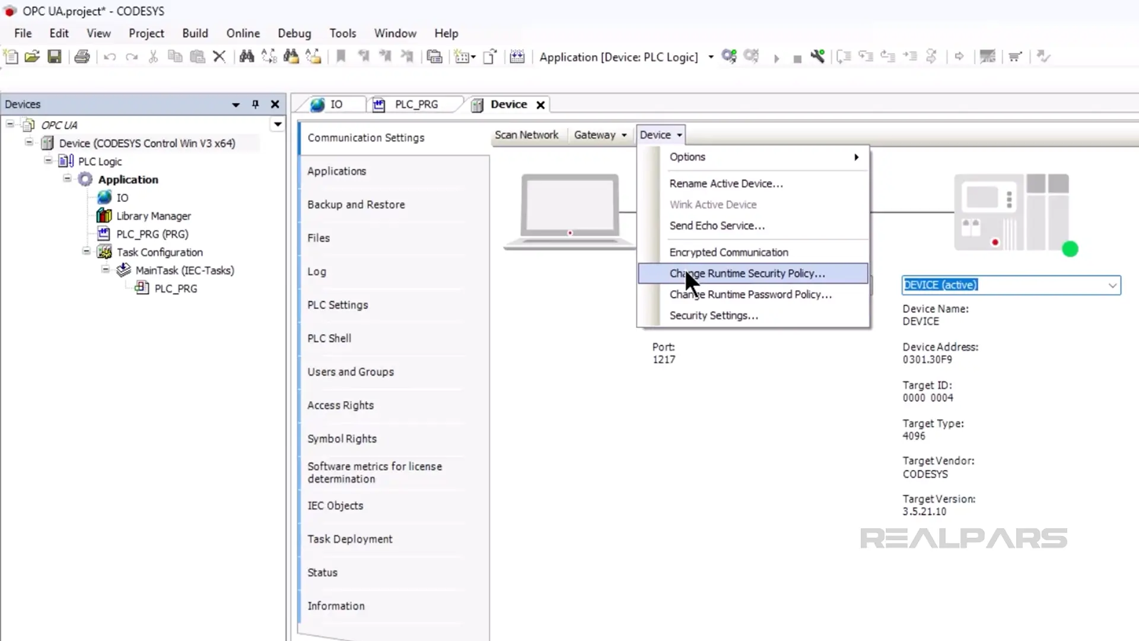This screenshot has height=641, width=1139.
Task: Click the Save project toolbar icon
Action: (x=55, y=57)
